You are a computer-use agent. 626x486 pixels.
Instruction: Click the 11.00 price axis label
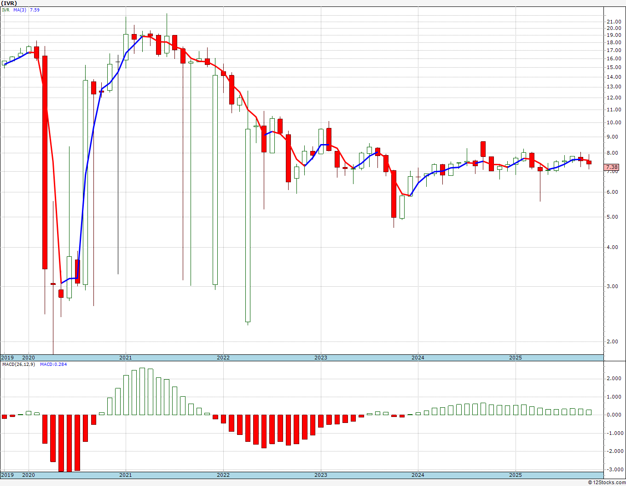point(614,110)
